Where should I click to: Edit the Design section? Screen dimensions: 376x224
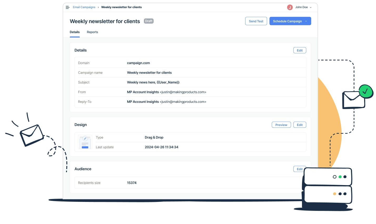pos(300,125)
